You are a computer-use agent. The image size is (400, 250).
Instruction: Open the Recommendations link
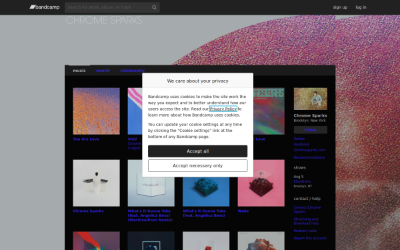click(309, 157)
